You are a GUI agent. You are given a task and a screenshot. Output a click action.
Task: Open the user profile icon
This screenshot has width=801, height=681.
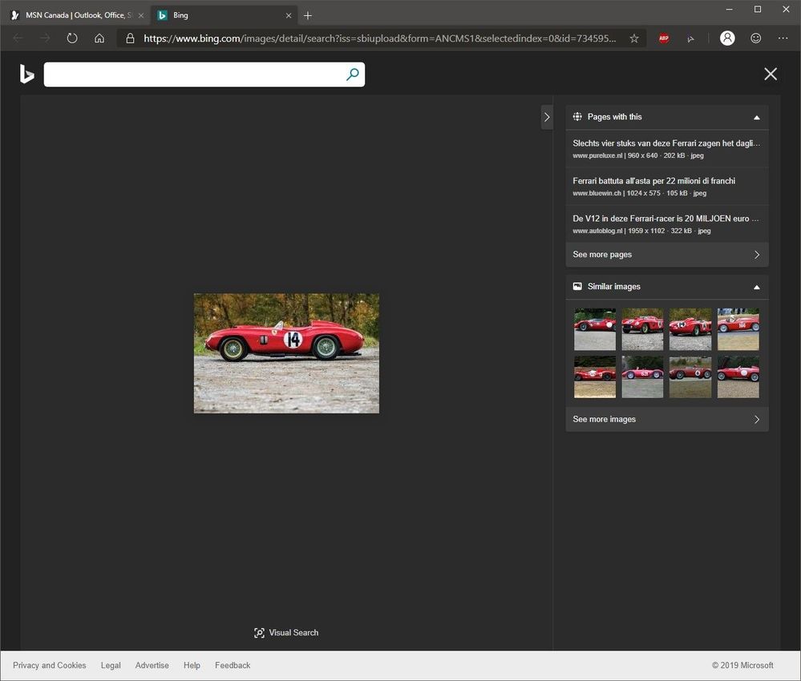[x=727, y=38]
